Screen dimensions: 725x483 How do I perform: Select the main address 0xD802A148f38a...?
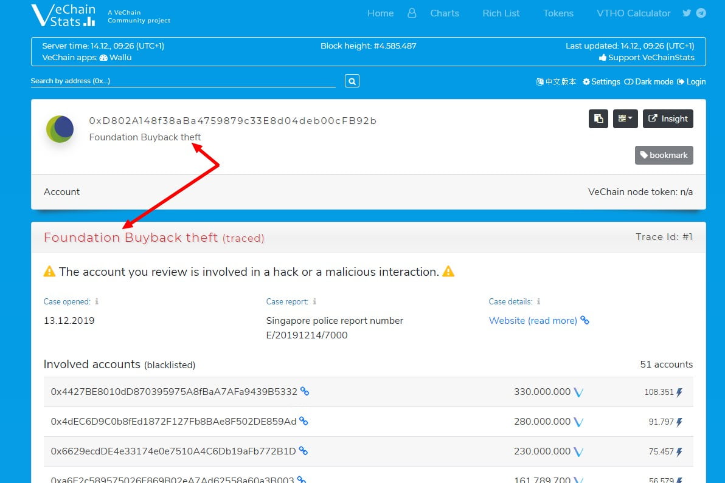232,120
